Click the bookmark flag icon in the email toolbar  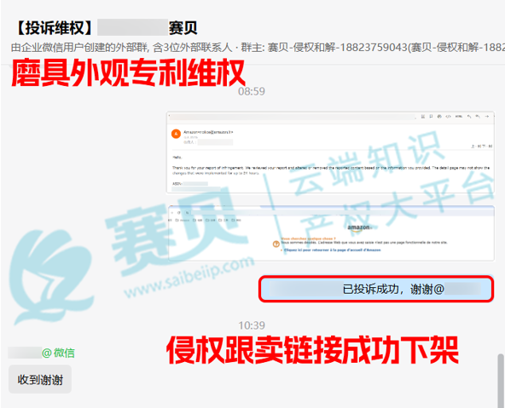[431, 117]
